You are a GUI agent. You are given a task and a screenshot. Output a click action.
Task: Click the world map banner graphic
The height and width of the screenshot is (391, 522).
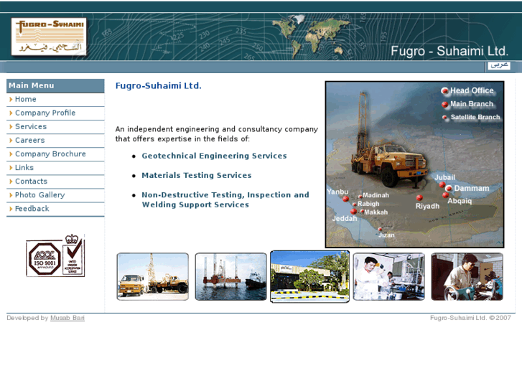[x=311, y=35]
